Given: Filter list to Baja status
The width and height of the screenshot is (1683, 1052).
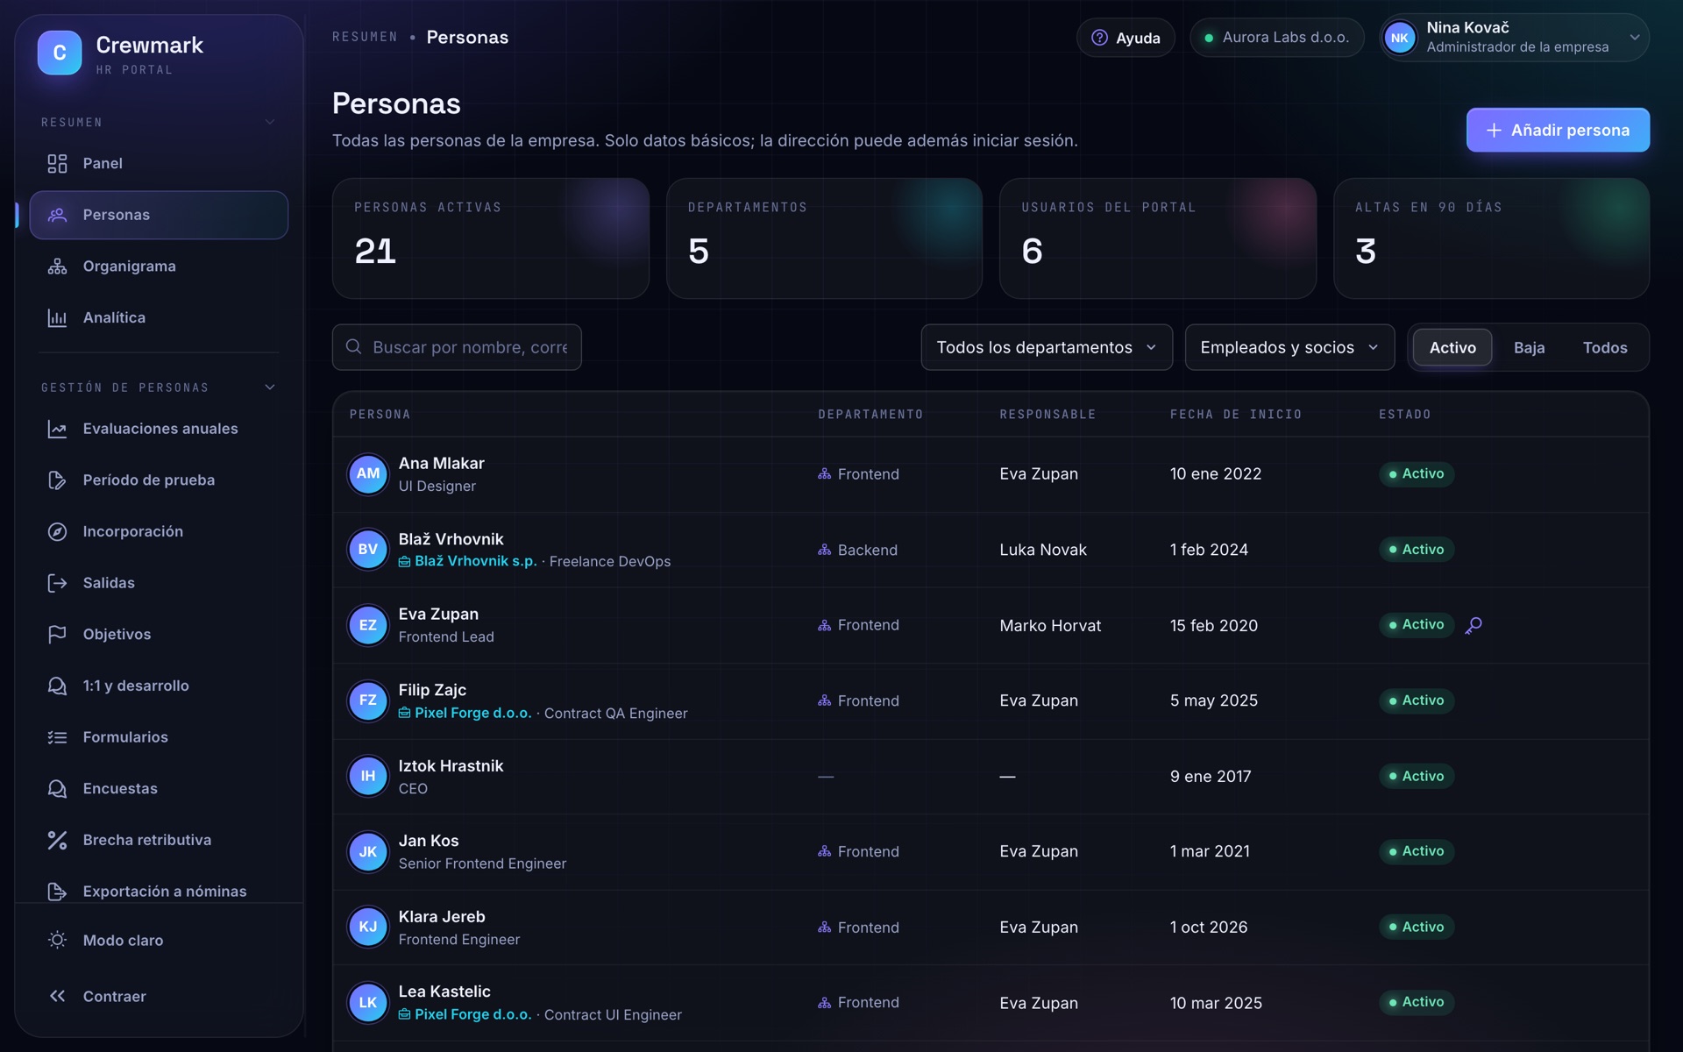Looking at the screenshot, I should pyautogui.click(x=1529, y=348).
